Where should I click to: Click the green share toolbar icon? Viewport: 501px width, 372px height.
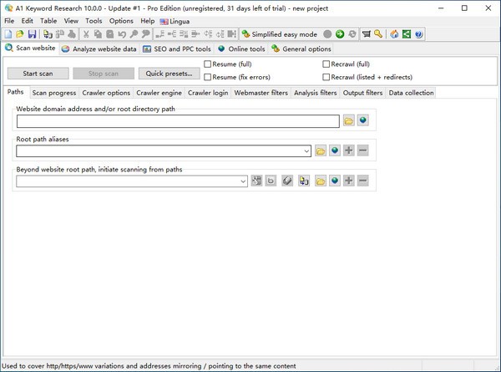pos(407,34)
